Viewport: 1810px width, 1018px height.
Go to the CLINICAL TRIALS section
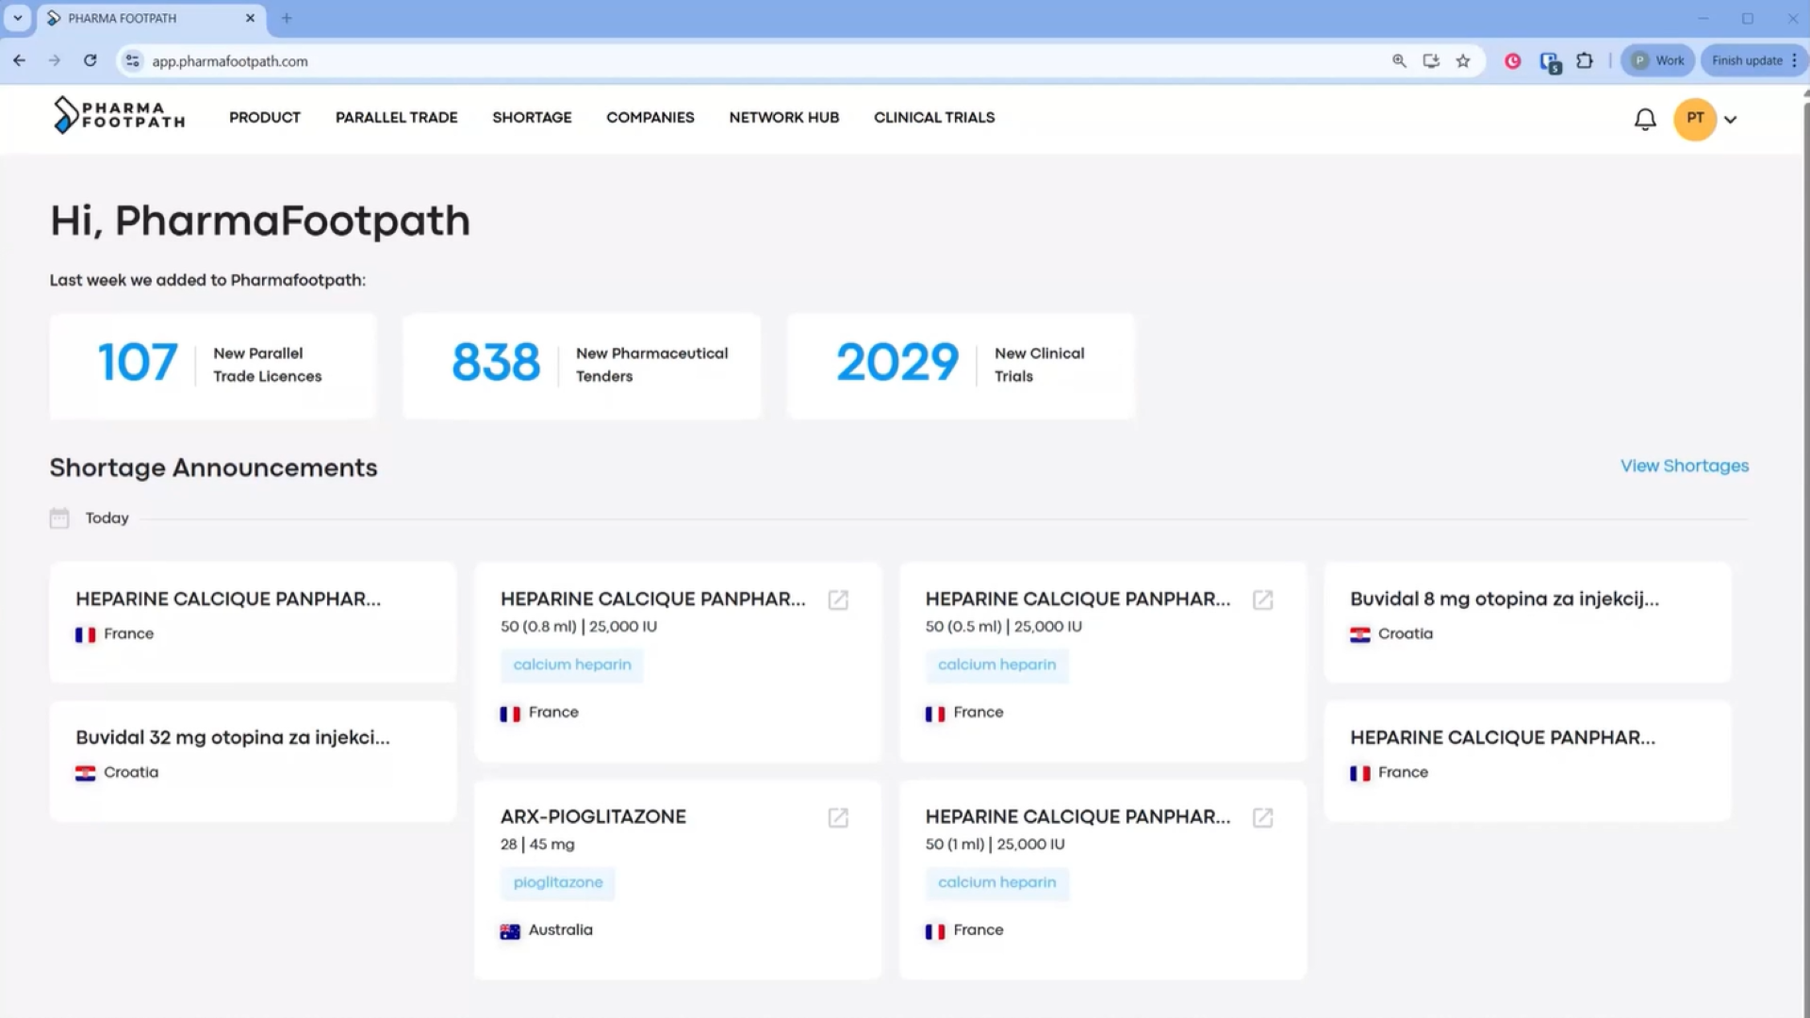coord(933,118)
